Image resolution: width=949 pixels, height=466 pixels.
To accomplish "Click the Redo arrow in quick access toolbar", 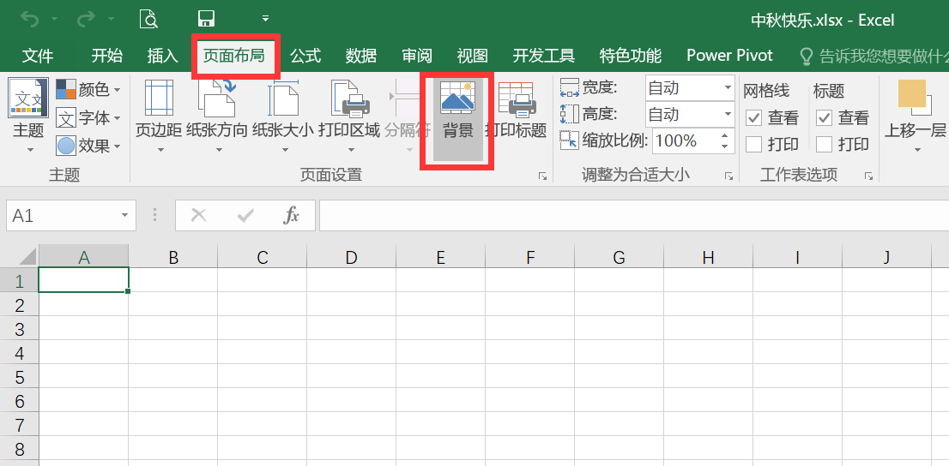I will point(87,19).
